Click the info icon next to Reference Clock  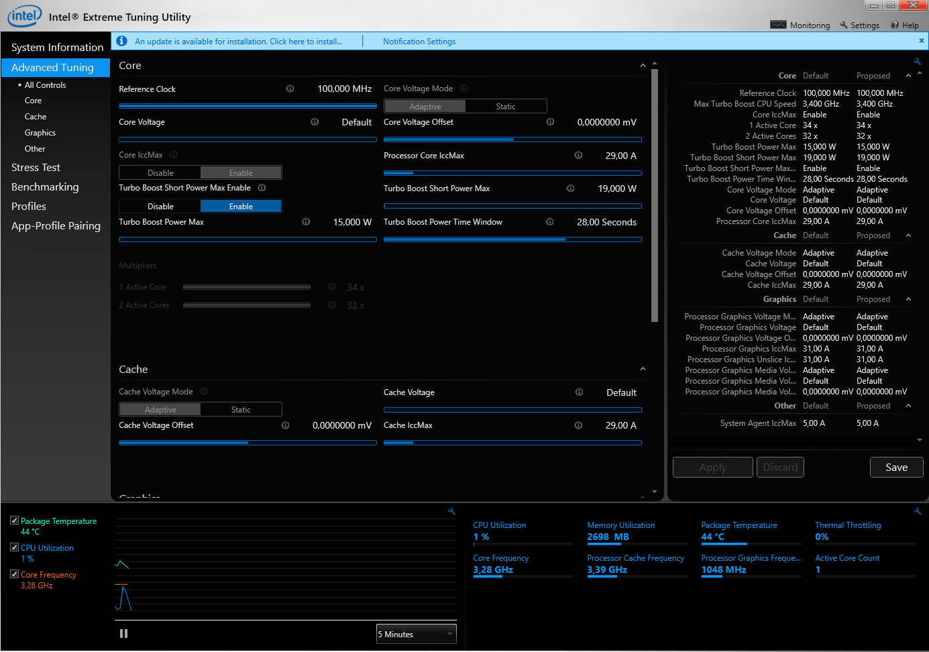pos(290,89)
